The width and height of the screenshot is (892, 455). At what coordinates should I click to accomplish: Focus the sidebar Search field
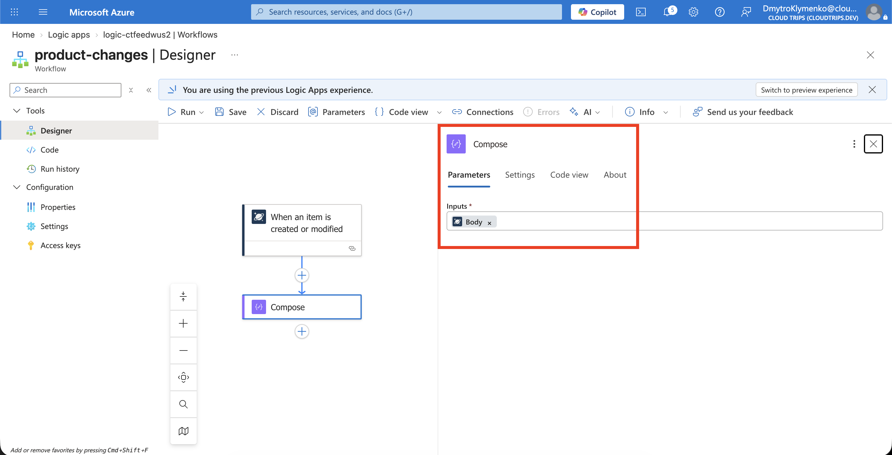point(65,90)
